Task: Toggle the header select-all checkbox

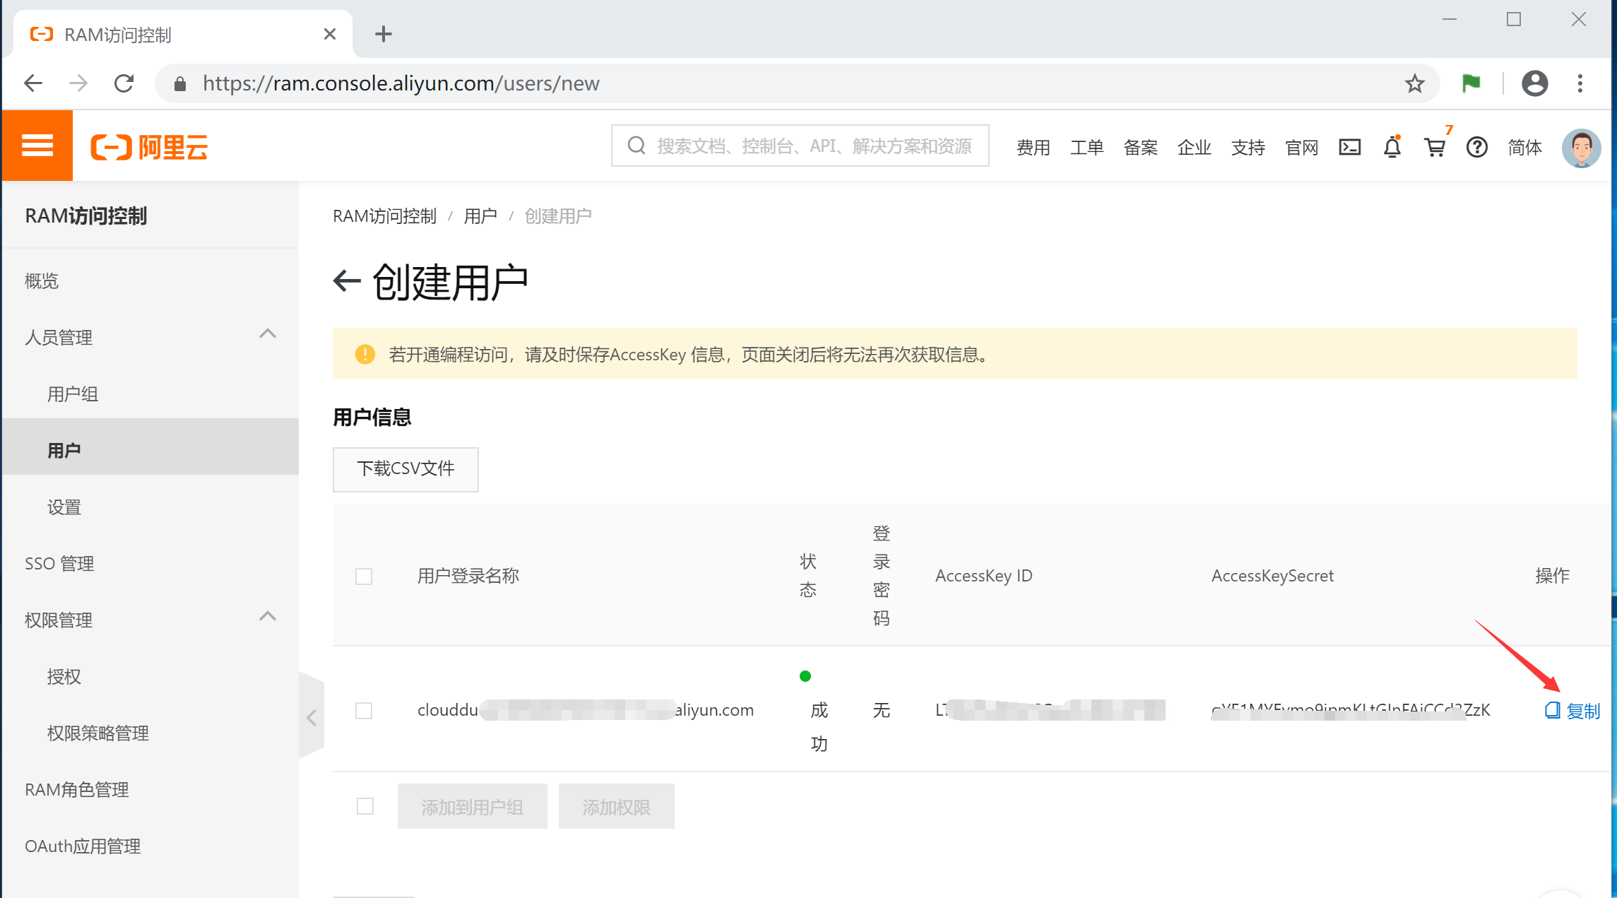Action: point(364,577)
